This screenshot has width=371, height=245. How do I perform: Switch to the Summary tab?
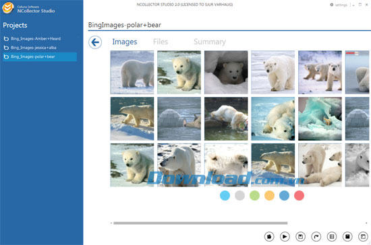coord(210,42)
